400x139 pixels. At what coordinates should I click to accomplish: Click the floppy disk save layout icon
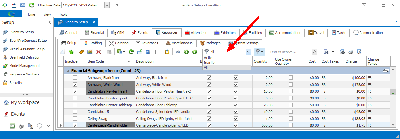click(326, 52)
